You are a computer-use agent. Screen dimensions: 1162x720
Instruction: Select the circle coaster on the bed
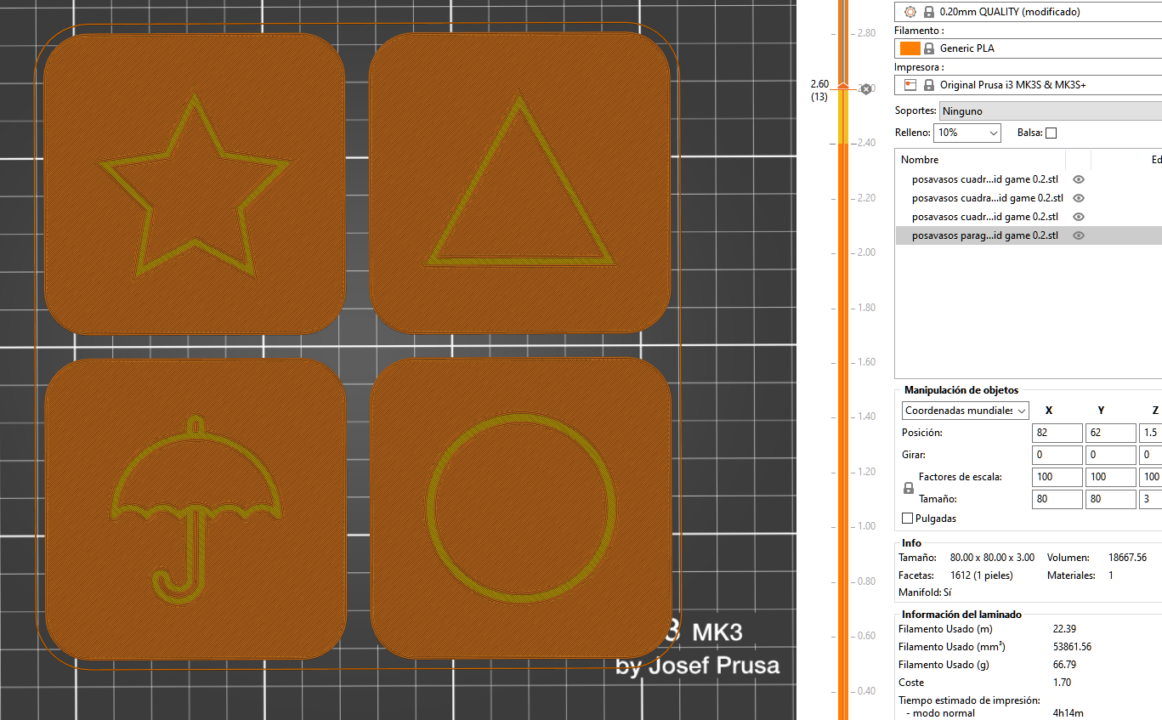[x=520, y=508]
